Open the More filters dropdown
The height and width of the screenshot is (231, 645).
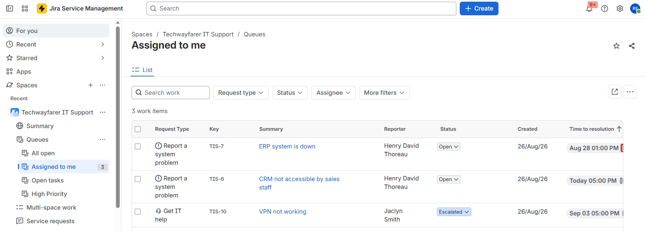[384, 93]
